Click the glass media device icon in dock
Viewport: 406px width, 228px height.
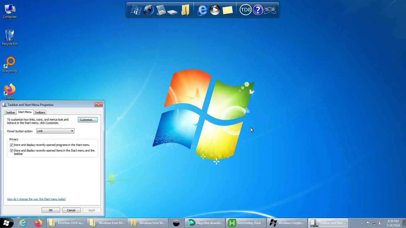pyautogui.click(x=161, y=10)
